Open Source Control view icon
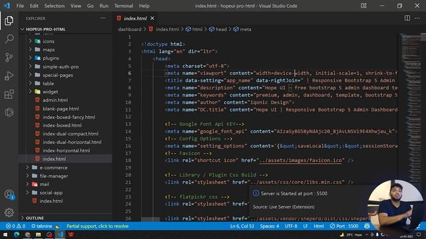Viewport: 426px width, 239px height. tap(9, 57)
